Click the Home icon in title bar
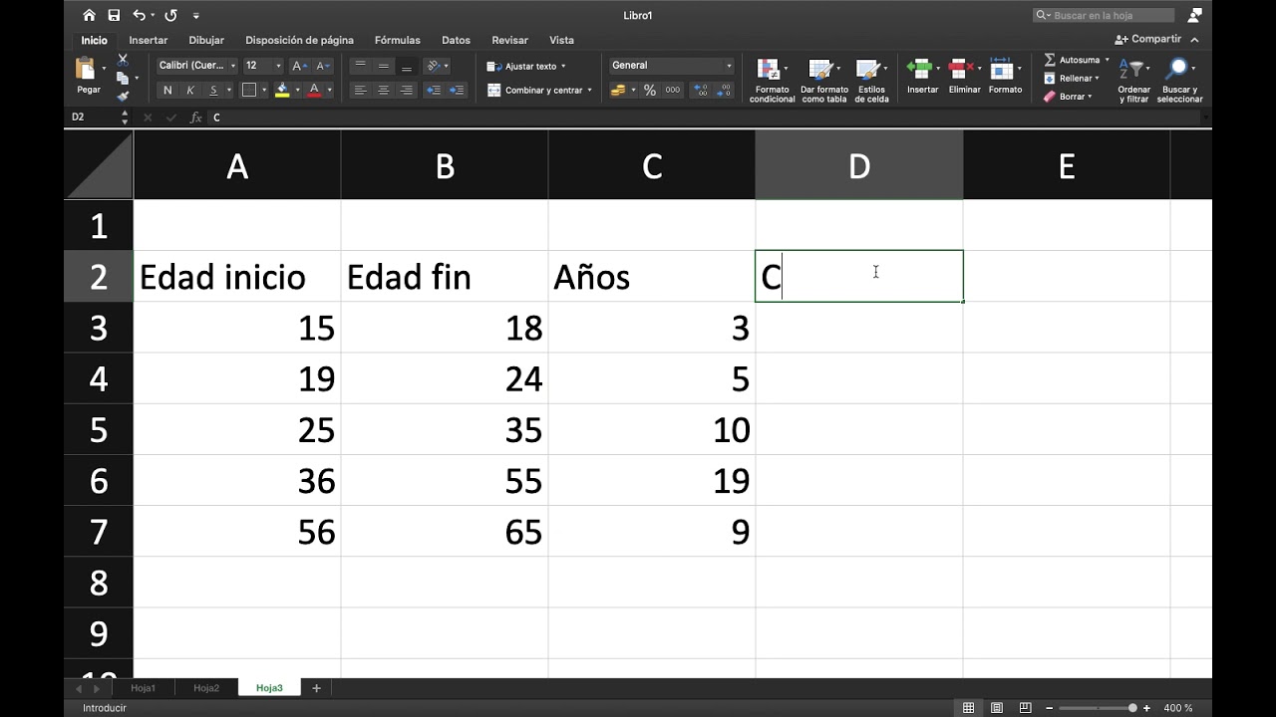 point(90,15)
